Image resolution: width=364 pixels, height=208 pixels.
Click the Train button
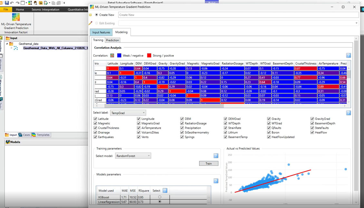(x=209, y=164)
